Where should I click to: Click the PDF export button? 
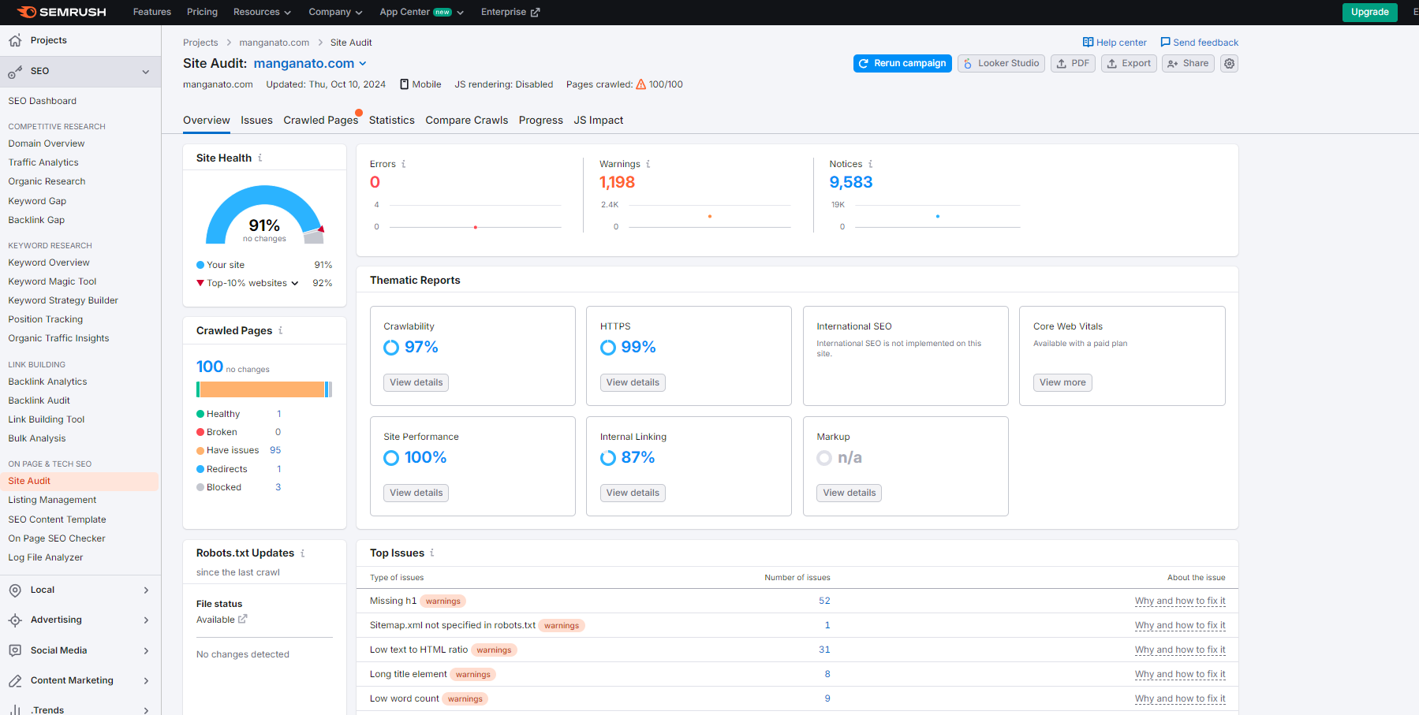(x=1073, y=63)
